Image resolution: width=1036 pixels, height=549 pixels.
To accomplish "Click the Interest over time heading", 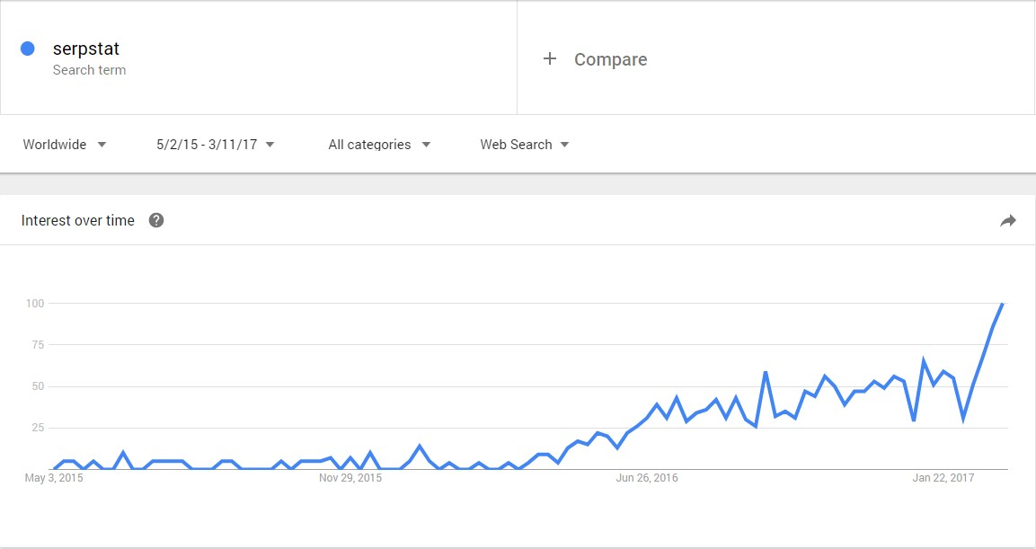I will (x=78, y=221).
